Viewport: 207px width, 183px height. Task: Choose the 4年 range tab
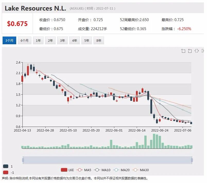click(x=74, y=40)
